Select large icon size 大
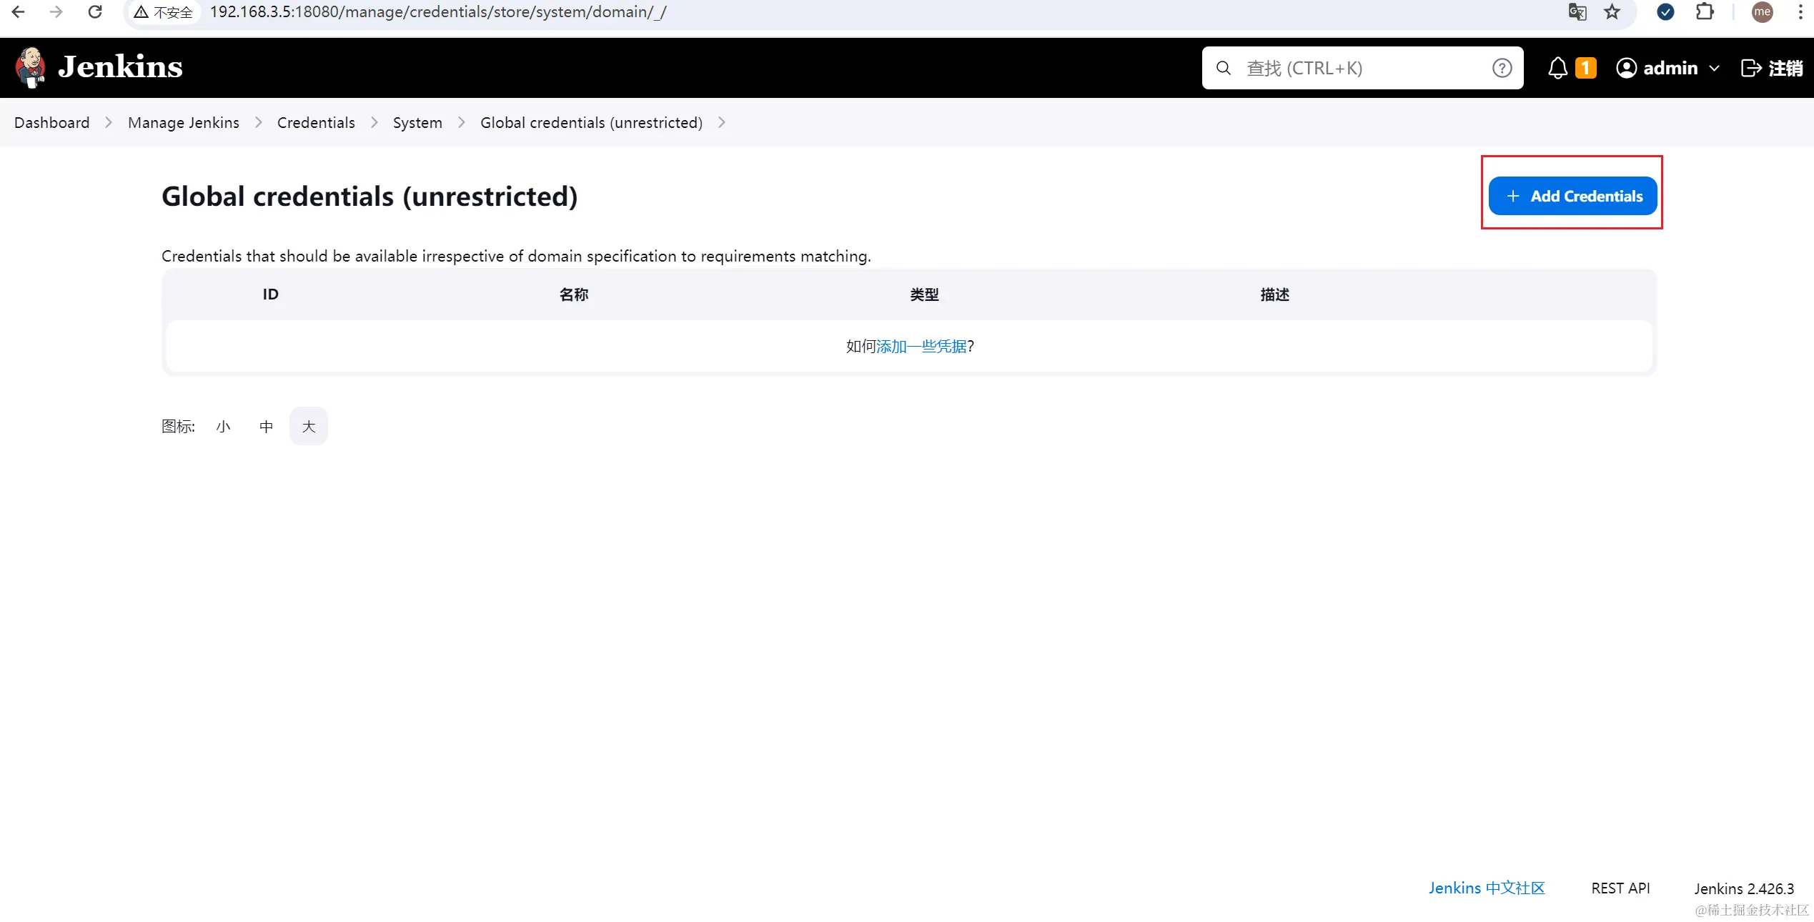 click(308, 425)
